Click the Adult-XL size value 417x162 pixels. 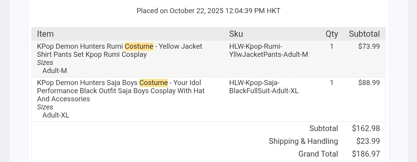[56, 115]
